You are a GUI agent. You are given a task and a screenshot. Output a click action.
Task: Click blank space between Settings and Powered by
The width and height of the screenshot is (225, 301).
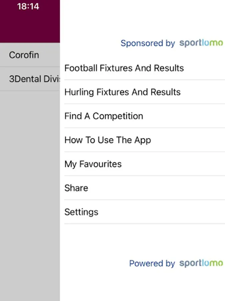click(143, 241)
